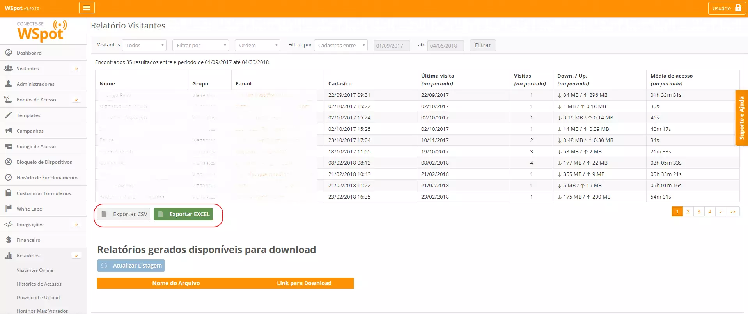The width and height of the screenshot is (748, 314).
Task: Click the Campanhas megaphone icon
Action: click(x=8, y=131)
